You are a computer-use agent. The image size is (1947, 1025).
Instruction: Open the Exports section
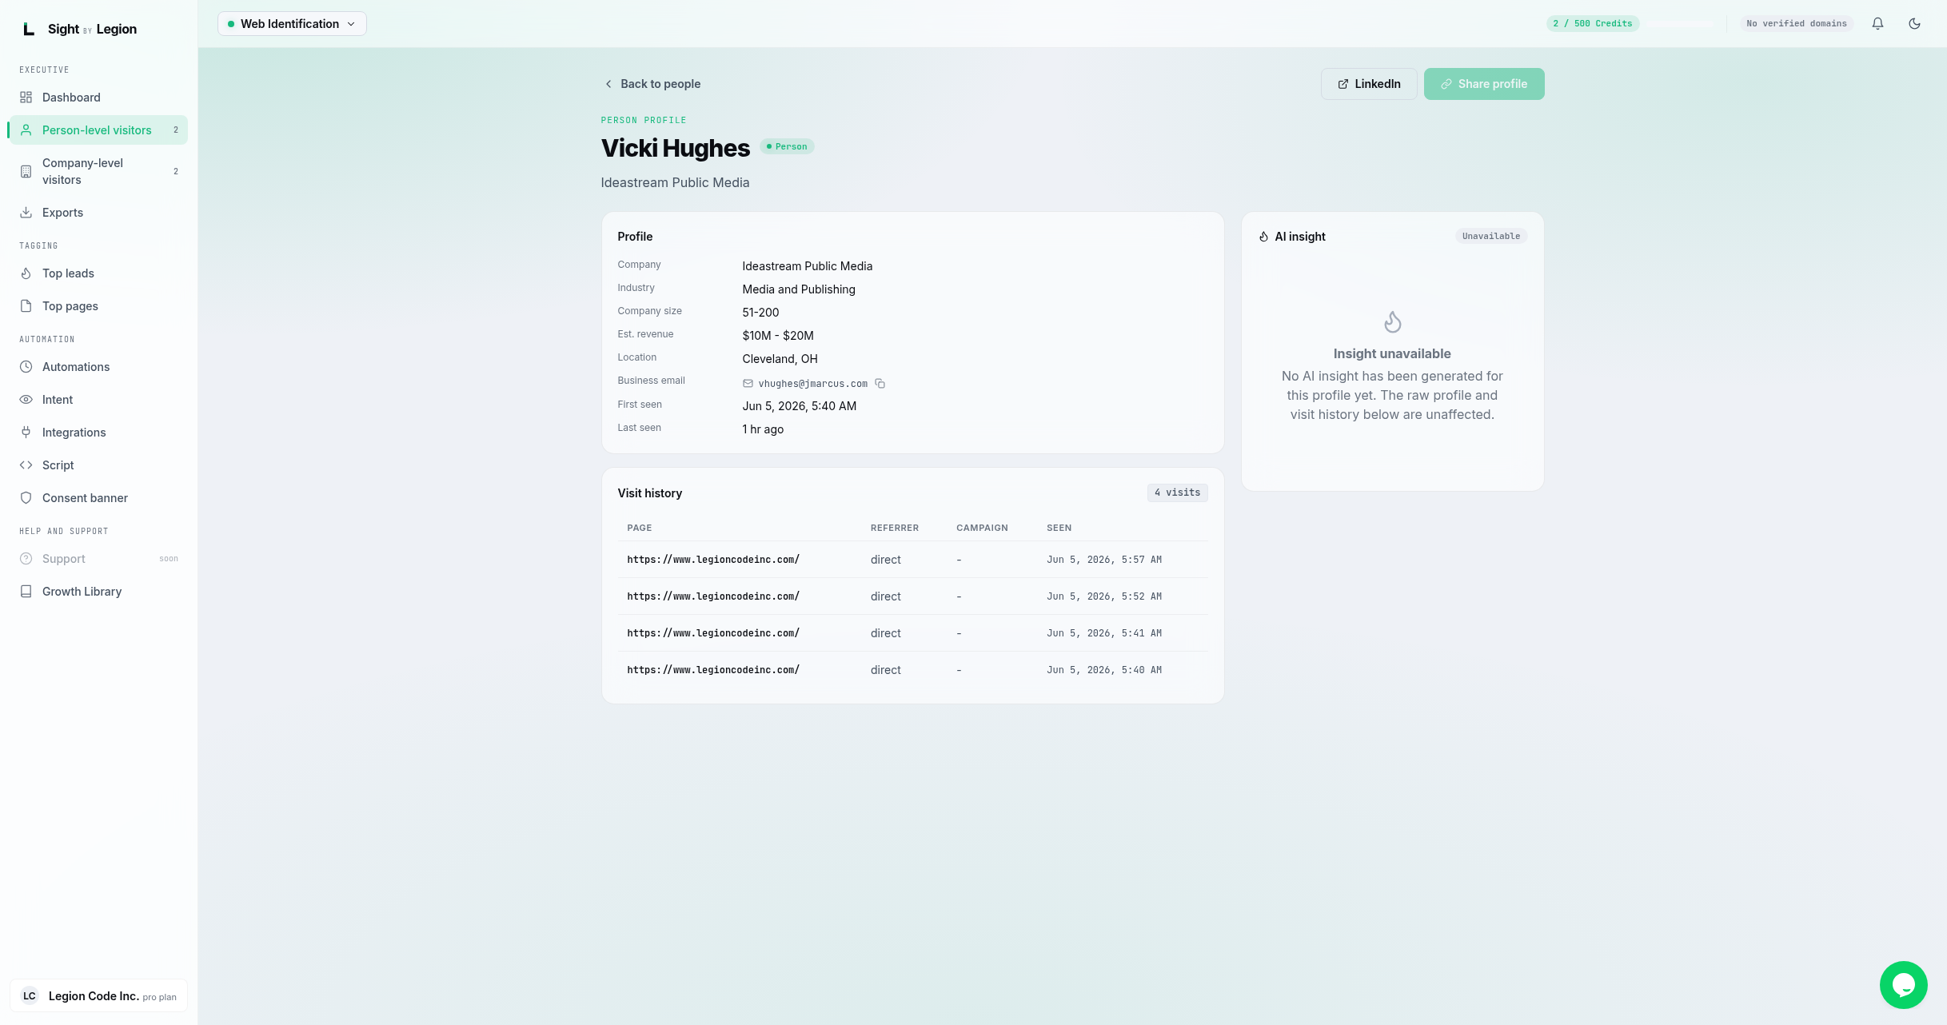(x=98, y=213)
